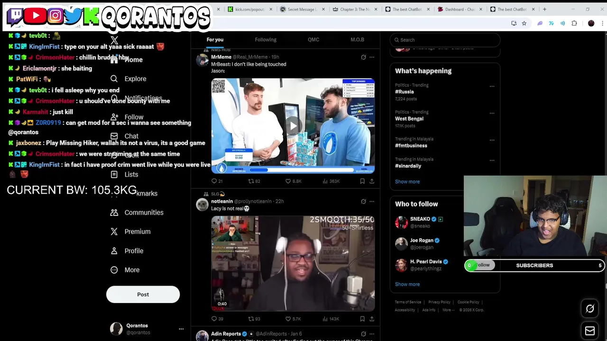Open the notleanin post video thumbnail

point(293,264)
